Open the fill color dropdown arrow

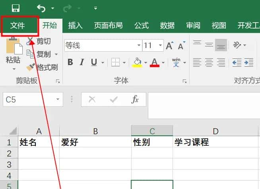[146, 62]
